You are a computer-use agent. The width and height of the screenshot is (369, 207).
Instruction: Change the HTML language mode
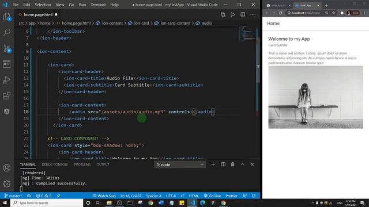point(194,195)
